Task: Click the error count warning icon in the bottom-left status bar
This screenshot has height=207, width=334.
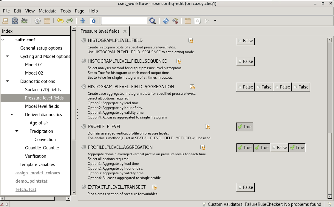Action: point(2,204)
